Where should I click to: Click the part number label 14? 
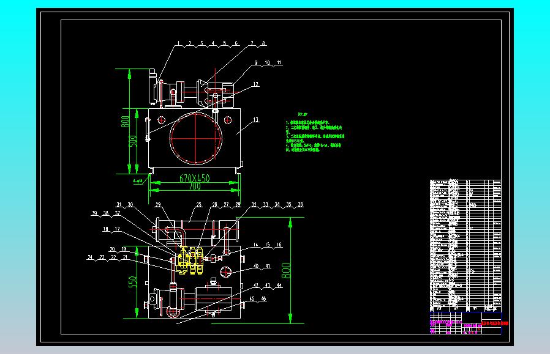[x=256, y=245]
